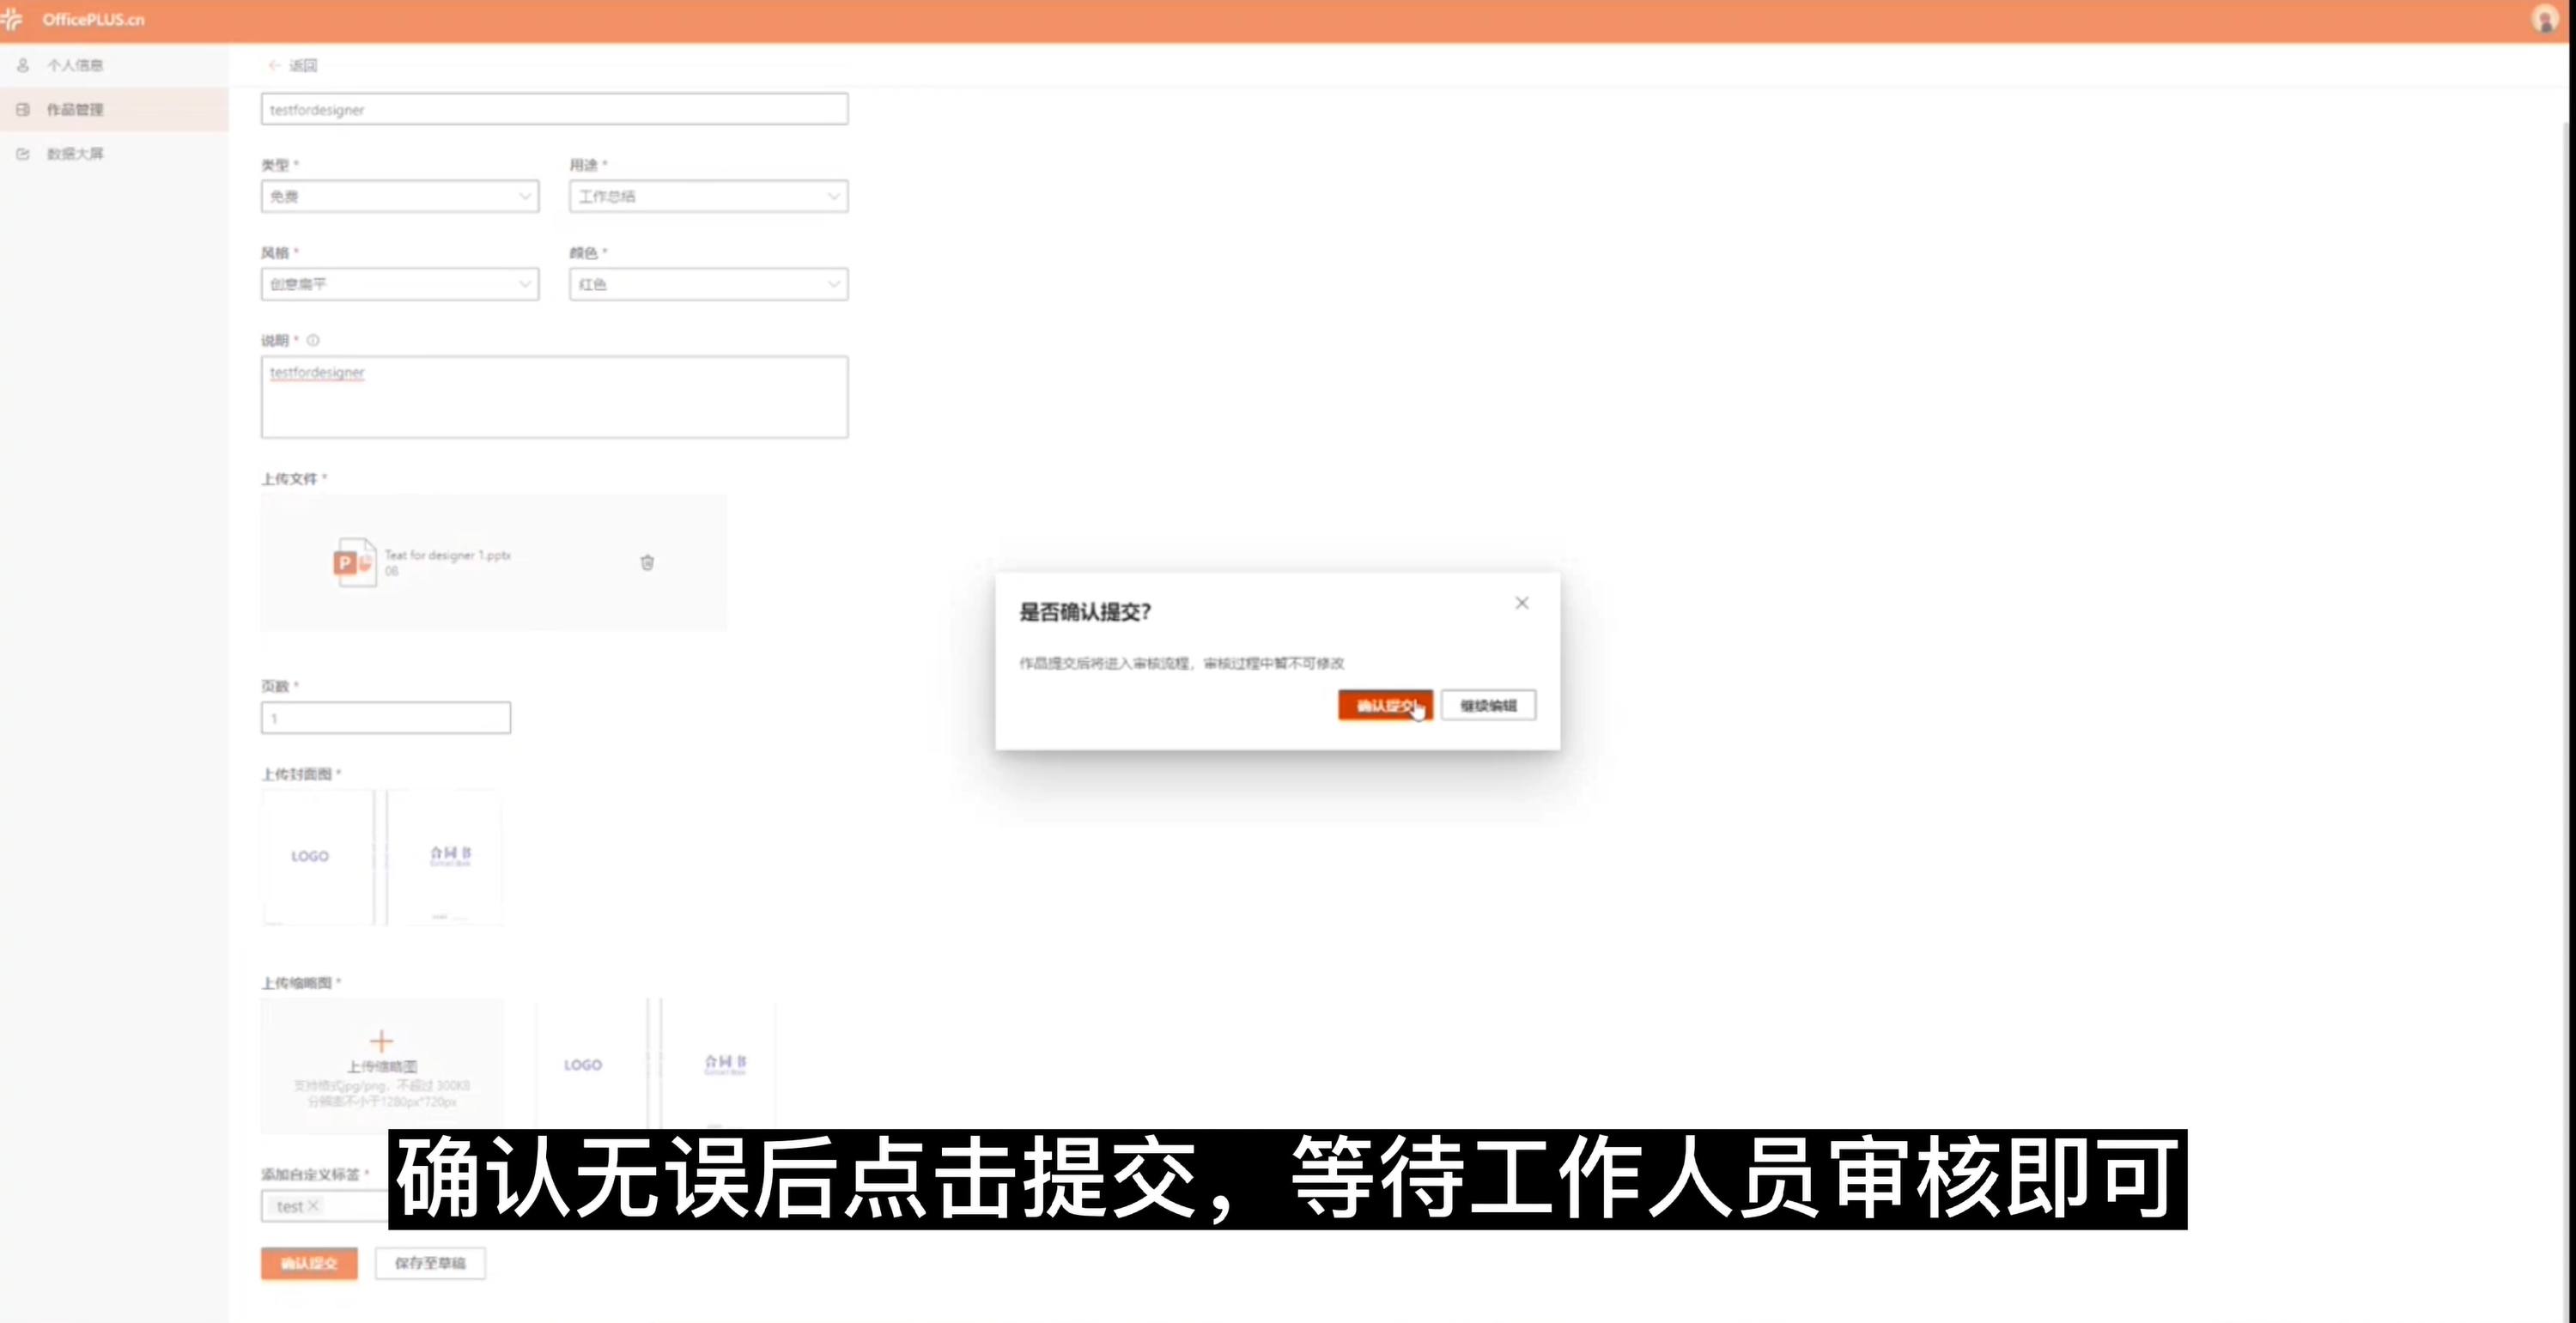Click the 页数 input field

386,718
